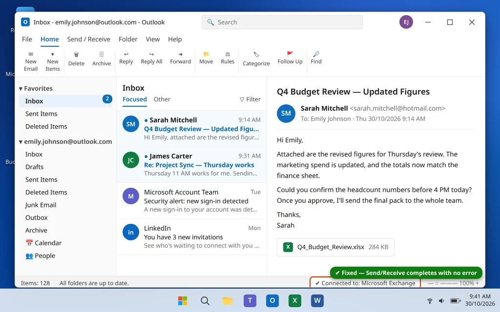This screenshot has height=312, width=500.
Task: Compose a message with New Email
Action: point(31,61)
